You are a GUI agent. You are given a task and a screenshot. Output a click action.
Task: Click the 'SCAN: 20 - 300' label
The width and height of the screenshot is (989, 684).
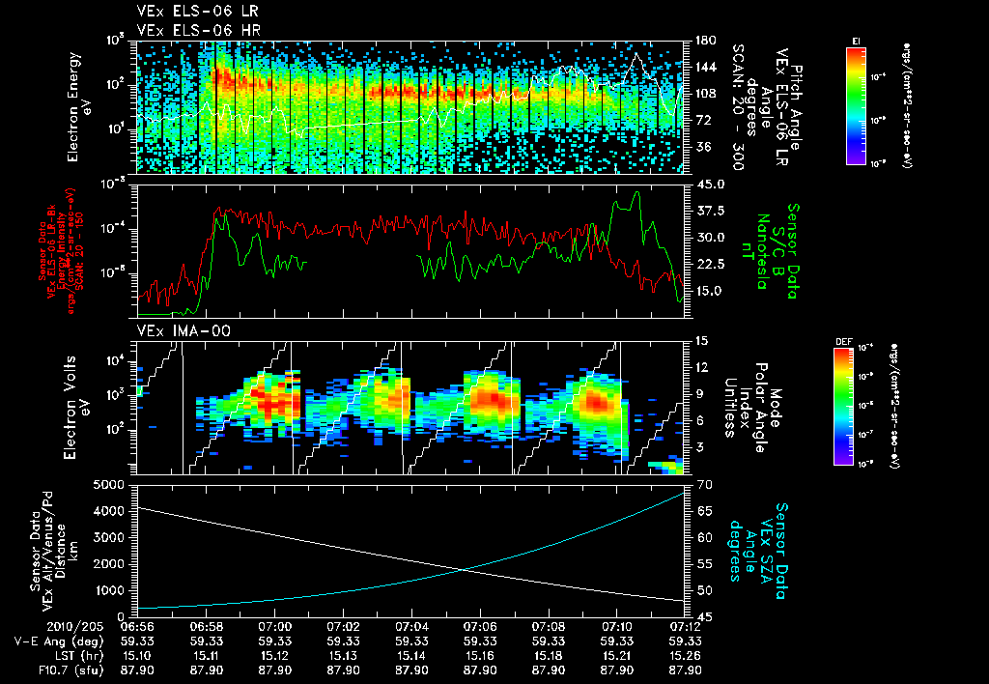(739, 106)
